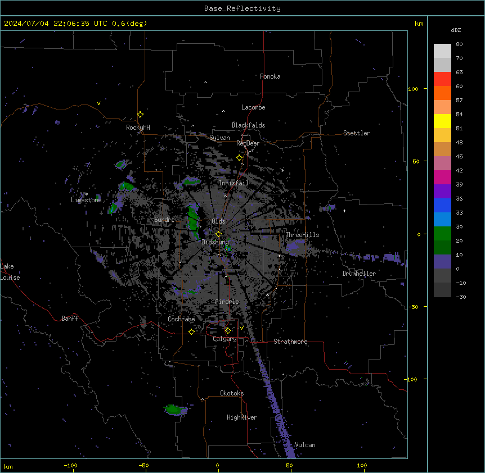Click the Sylvan label

pyautogui.click(x=219, y=138)
